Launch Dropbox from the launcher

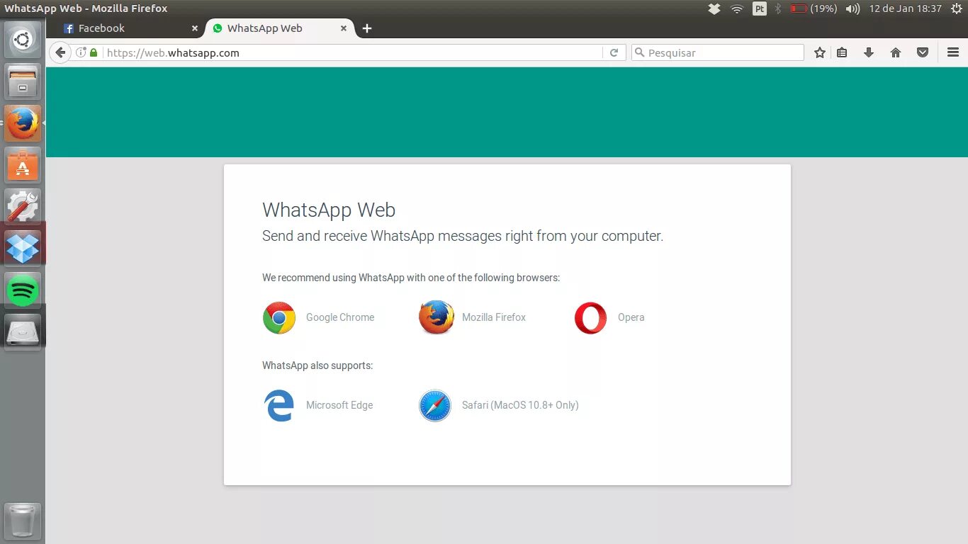coord(23,249)
